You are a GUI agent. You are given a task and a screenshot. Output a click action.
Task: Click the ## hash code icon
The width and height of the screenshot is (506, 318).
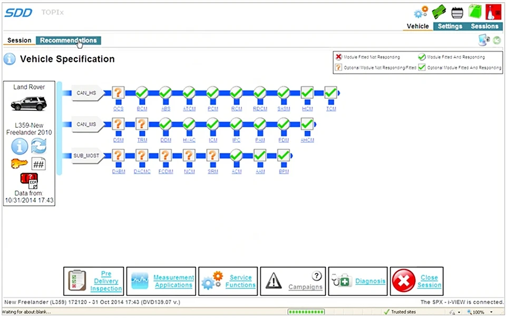click(x=38, y=165)
